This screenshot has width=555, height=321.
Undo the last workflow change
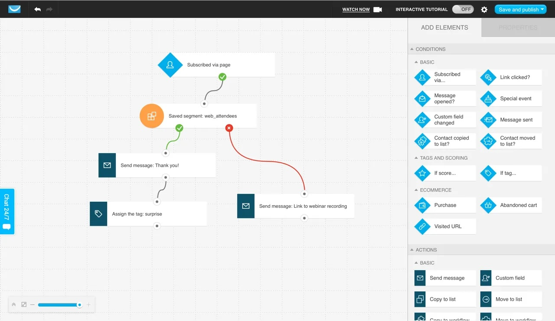point(37,9)
